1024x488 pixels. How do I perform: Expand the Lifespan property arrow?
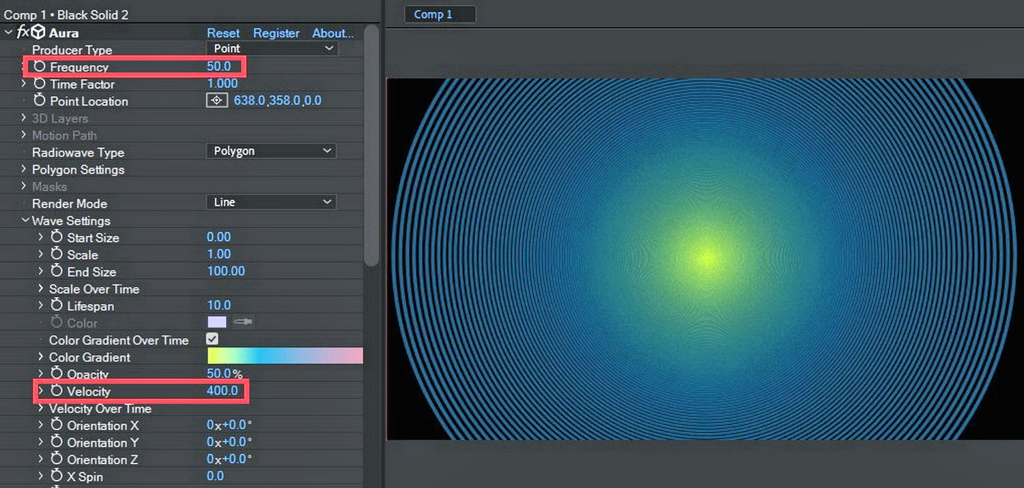[41, 305]
